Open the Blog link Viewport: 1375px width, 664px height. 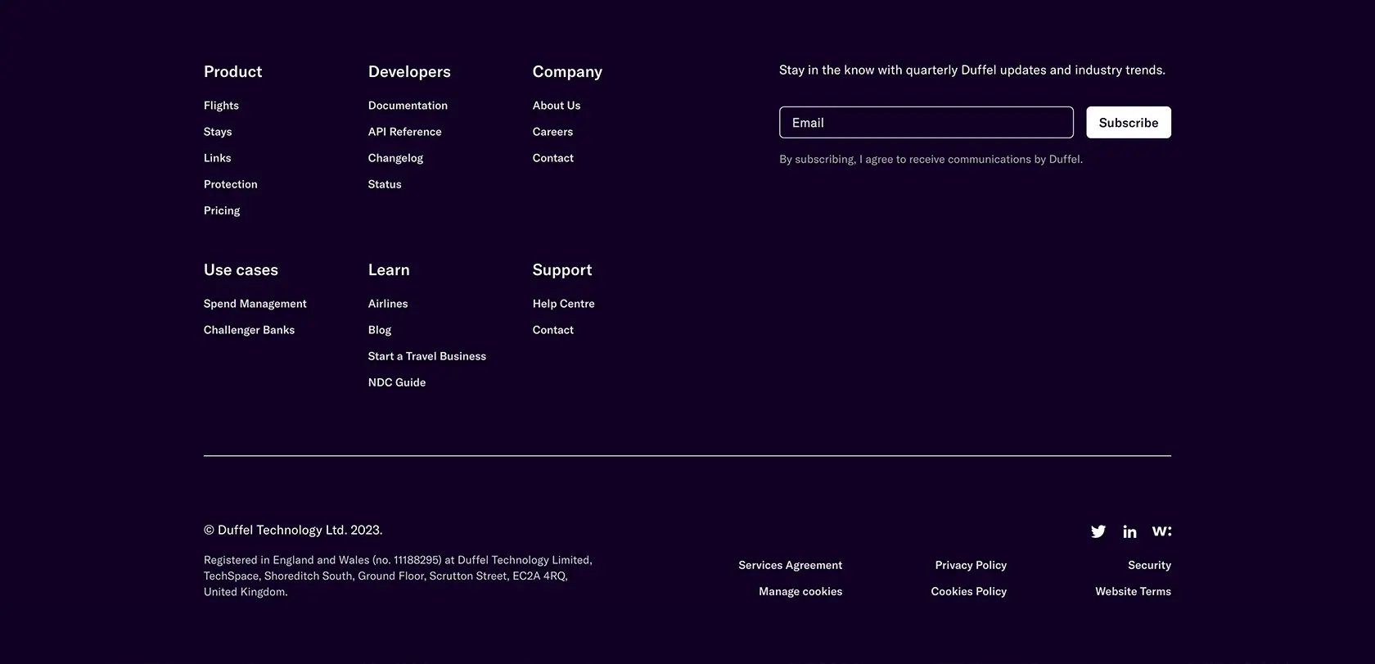pyautogui.click(x=380, y=330)
